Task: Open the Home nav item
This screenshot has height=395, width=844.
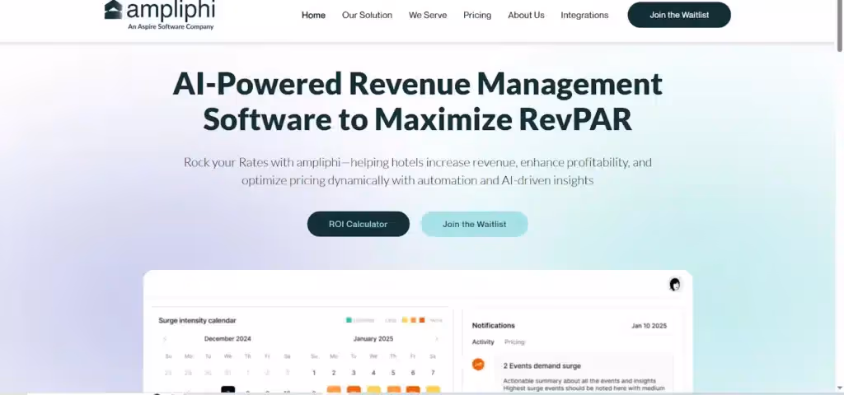Action: point(313,15)
